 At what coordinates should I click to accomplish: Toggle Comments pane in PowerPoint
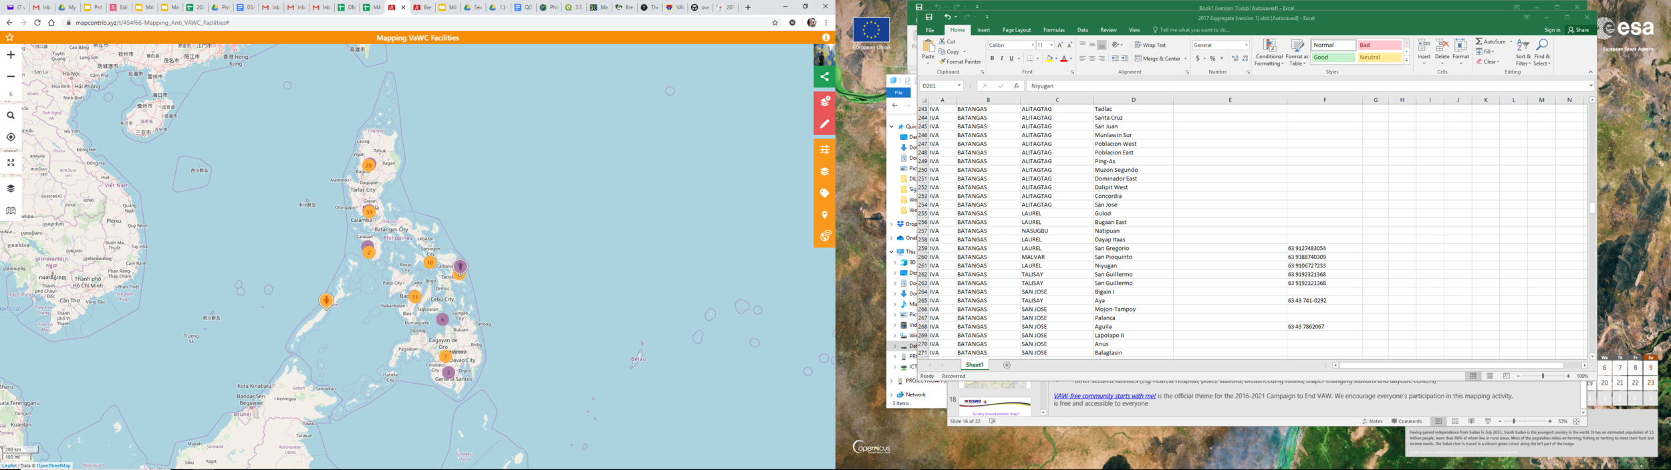pyautogui.click(x=1406, y=421)
